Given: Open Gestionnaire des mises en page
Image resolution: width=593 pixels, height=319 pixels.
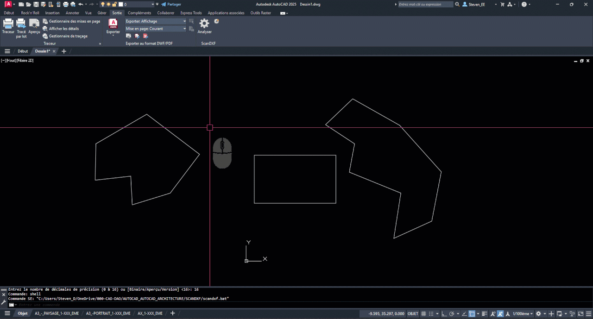Looking at the screenshot, I should coord(71,21).
